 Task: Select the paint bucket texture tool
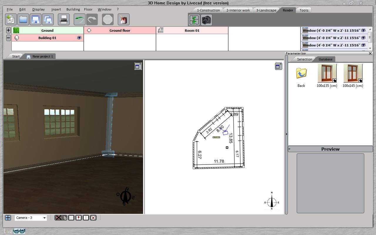coord(123,19)
